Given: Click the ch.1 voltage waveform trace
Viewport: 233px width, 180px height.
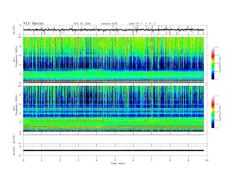Looking at the screenshot, I should (x=113, y=30).
